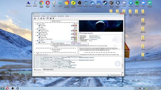The height and width of the screenshot is (90, 161).
Task: Open the Windows Start menu
Action: tap(2, 88)
